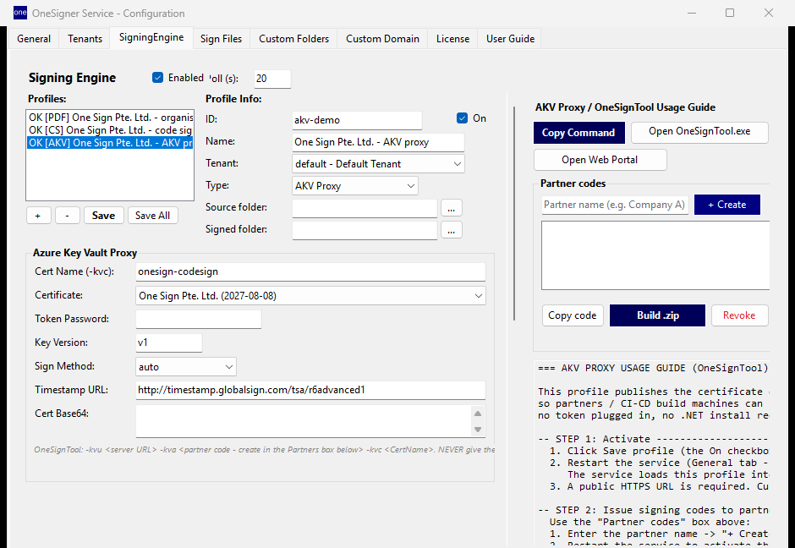
Task: Switch to the Tenants tab
Action: click(85, 39)
